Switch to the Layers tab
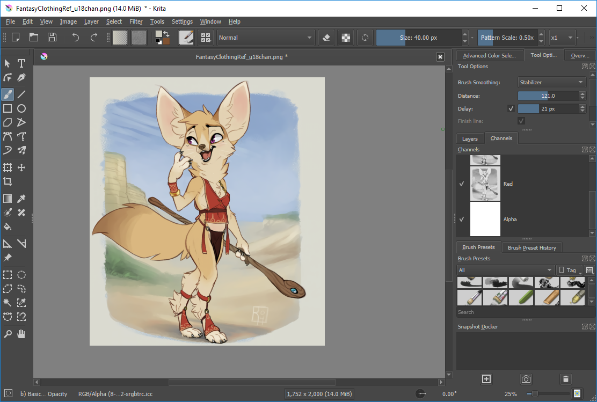This screenshot has width=597, height=402. 469,138
